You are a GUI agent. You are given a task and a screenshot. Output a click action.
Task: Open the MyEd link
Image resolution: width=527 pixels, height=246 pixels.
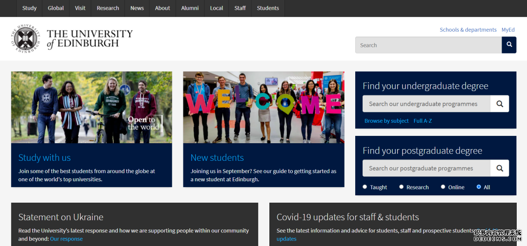(508, 30)
